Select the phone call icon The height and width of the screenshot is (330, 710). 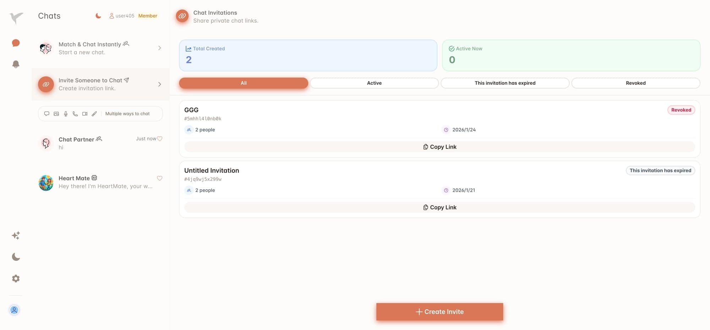tap(75, 113)
